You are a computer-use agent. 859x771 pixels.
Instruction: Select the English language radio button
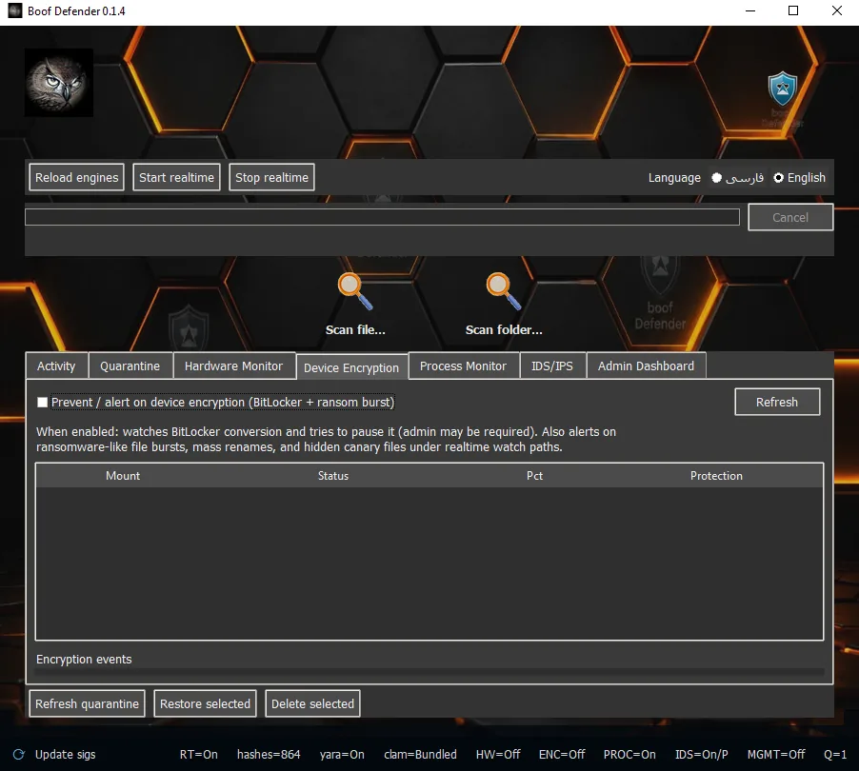778,177
